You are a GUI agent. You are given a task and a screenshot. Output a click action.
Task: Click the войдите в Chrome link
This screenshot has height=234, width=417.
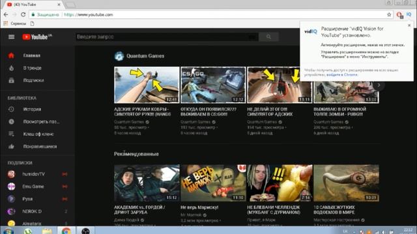tap(342, 75)
